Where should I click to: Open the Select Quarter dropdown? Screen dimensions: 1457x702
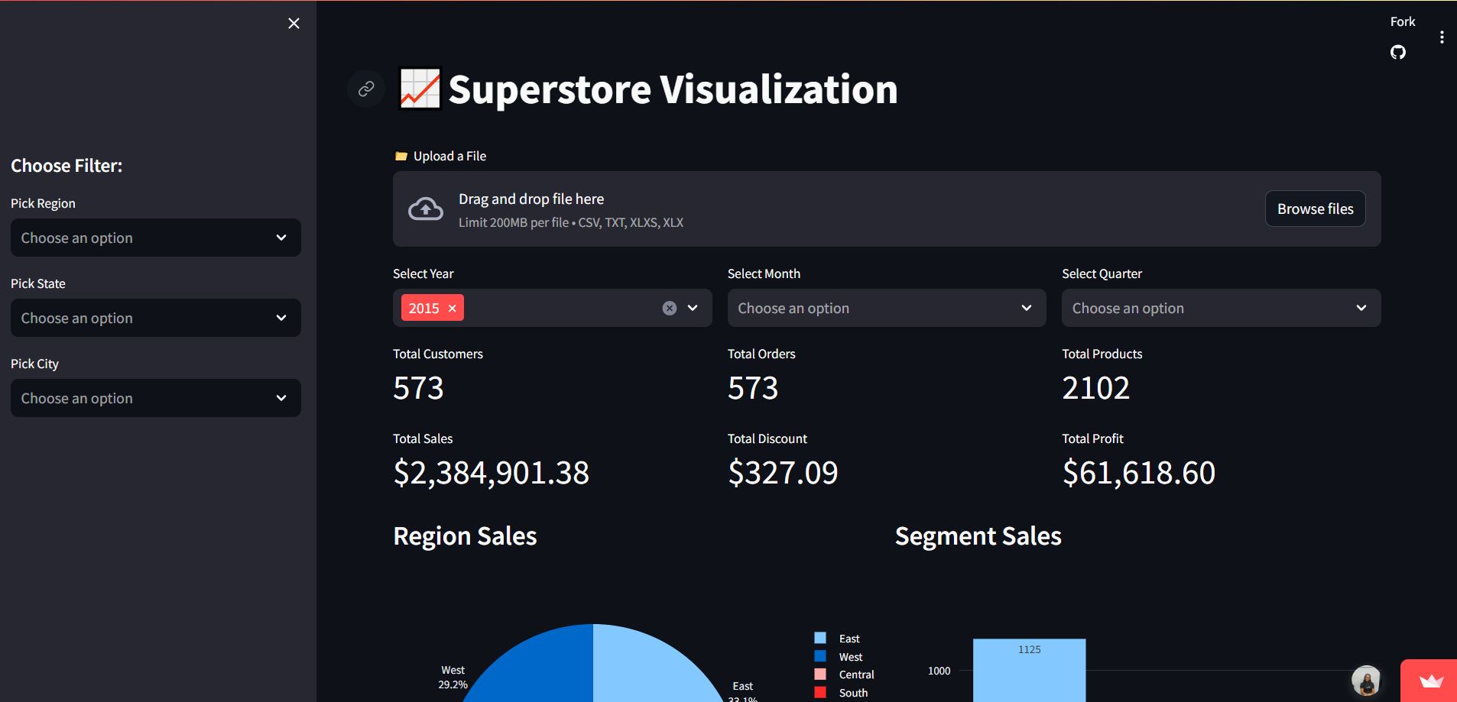tap(1221, 308)
